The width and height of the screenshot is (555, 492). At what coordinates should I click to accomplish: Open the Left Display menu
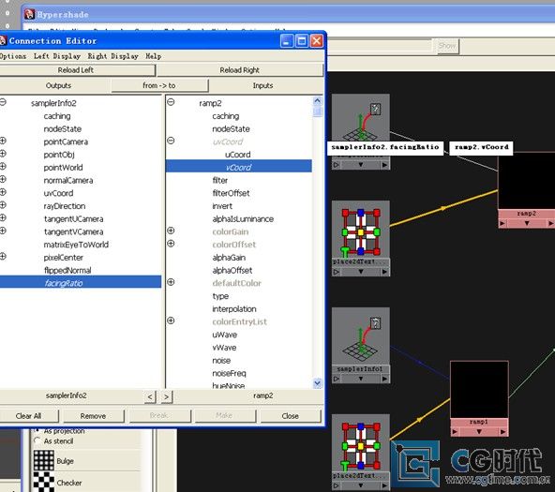57,56
